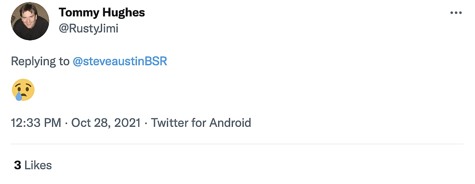This screenshot has width=475, height=184.
Task: Click the word "Android" in the tweet source
Action: tap(230, 122)
